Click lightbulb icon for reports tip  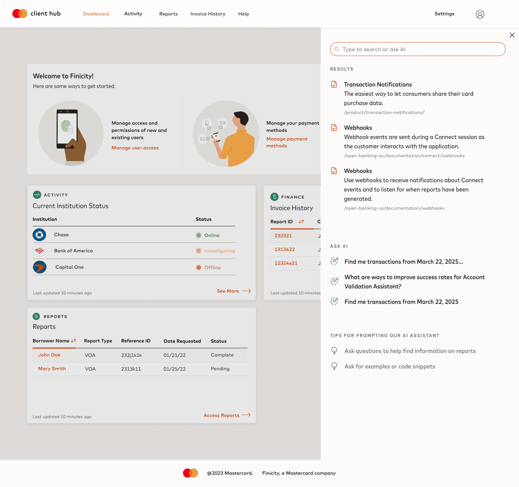pos(334,351)
